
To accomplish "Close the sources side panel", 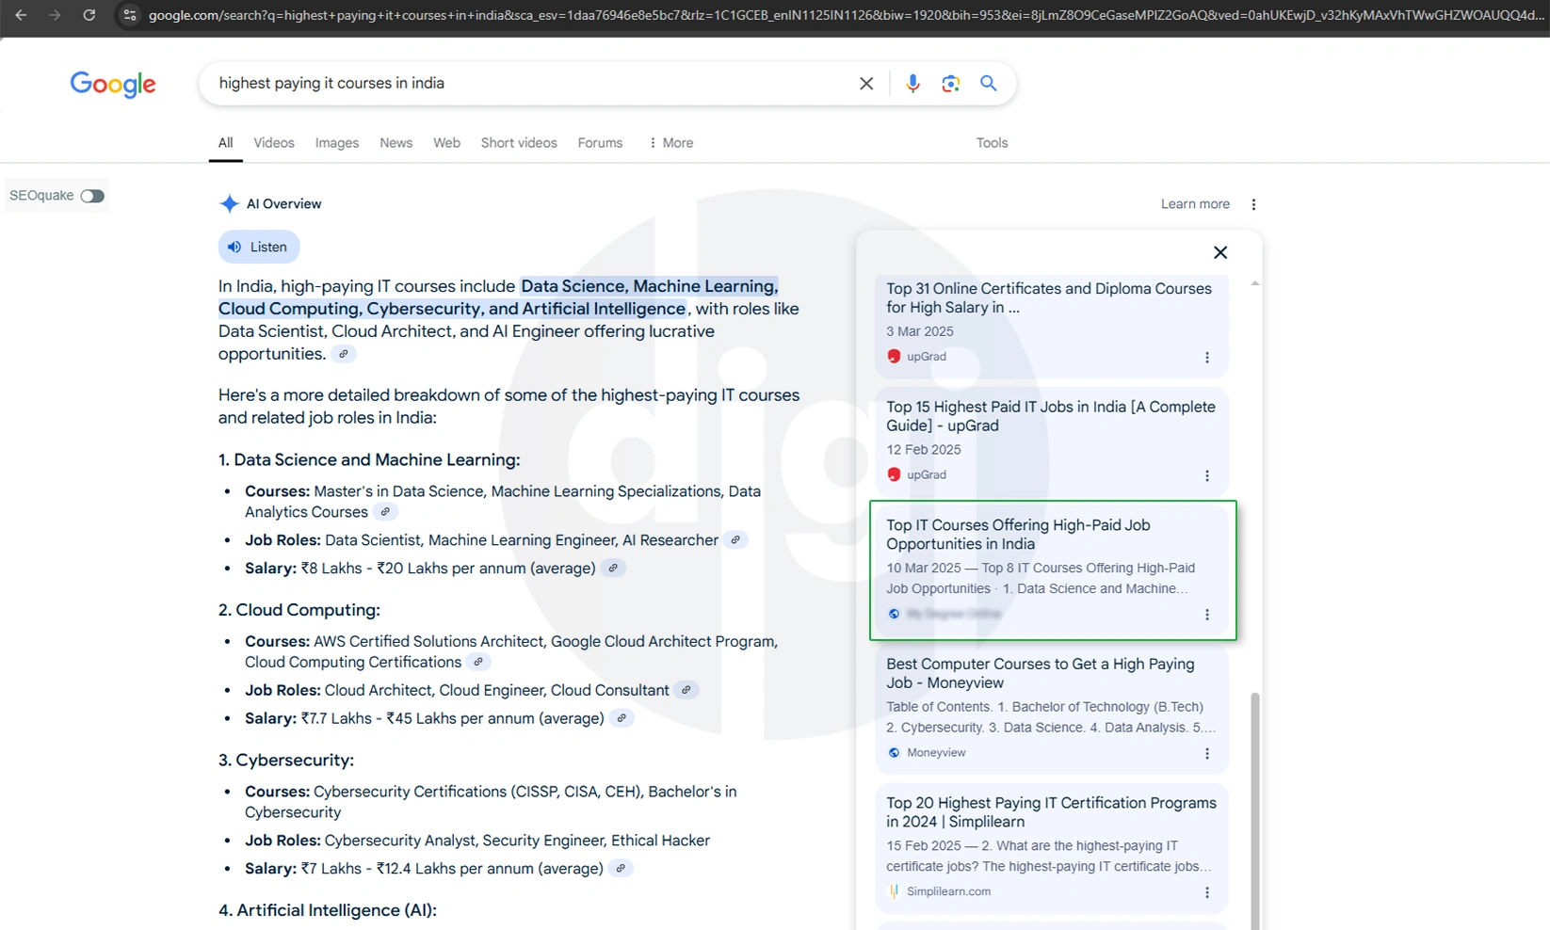I will [1220, 252].
